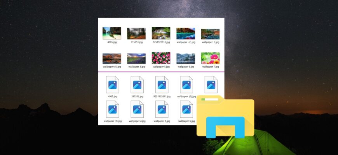Click the wallpaper 6.jpg name under misty lake thumbnail
This screenshot has height=155, width=338.
(x=186, y=67)
